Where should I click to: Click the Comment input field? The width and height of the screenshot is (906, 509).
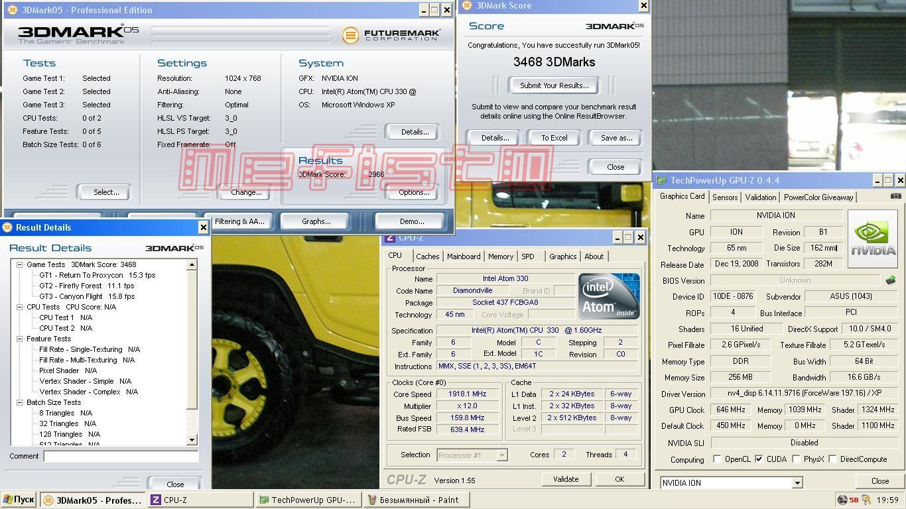coord(121,456)
